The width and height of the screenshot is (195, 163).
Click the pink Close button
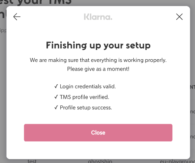(98, 133)
